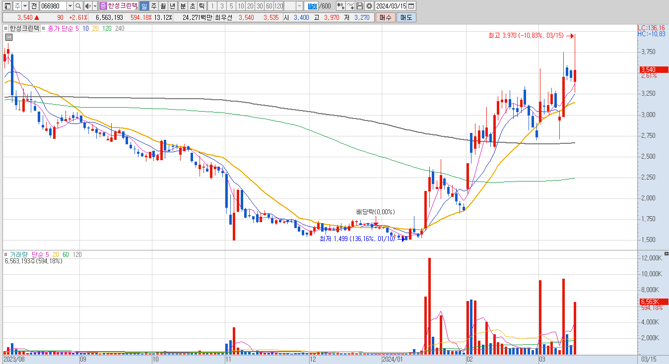
Task: Click the 12,000K volume axis label
Action: pos(652,258)
